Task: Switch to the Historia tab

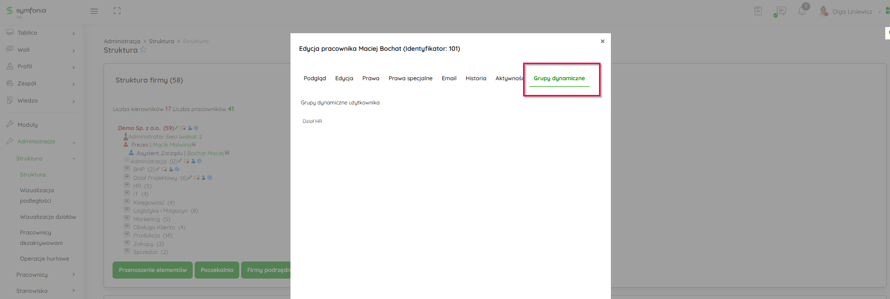Action: [476, 78]
